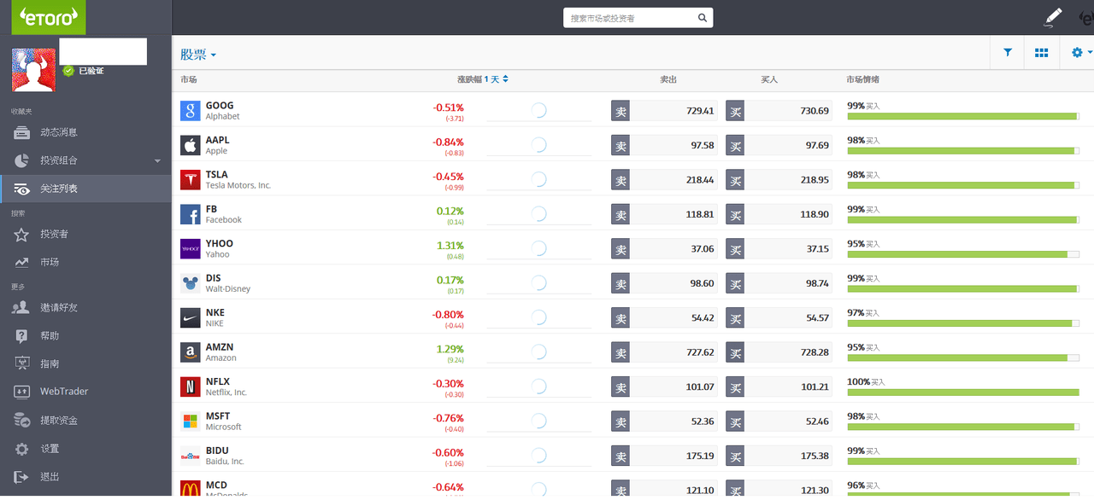Click GOOG -0.51% change value
Image resolution: width=1094 pixels, height=500 pixels.
click(448, 108)
